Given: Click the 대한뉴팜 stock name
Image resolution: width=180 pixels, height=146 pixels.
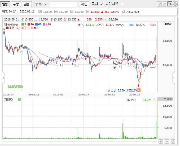Looking at the screenshot, I should tap(9, 11).
